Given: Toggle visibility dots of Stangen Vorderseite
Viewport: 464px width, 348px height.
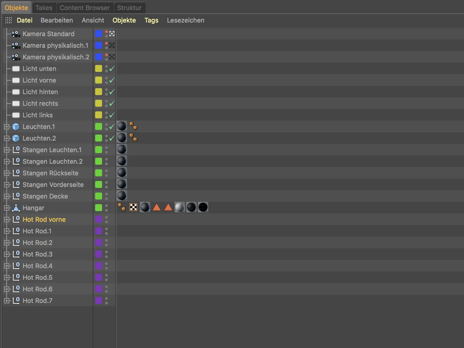Looking at the screenshot, I should tap(106, 185).
